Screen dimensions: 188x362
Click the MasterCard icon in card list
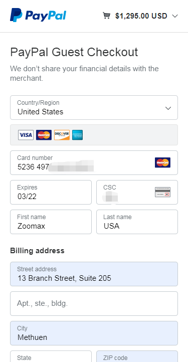click(x=44, y=135)
